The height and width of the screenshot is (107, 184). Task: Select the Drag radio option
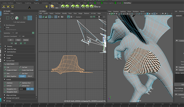5,27
